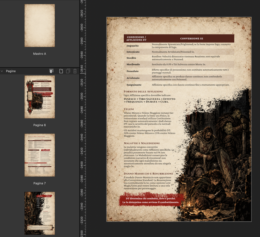260x237 pixels.
Task: Select the Pagina 6 thumbnail
Action: 40,97
